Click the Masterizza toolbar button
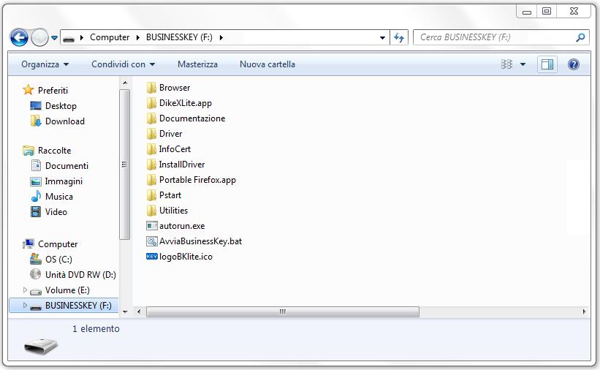Viewport: 600px width, 370px height. coord(197,64)
